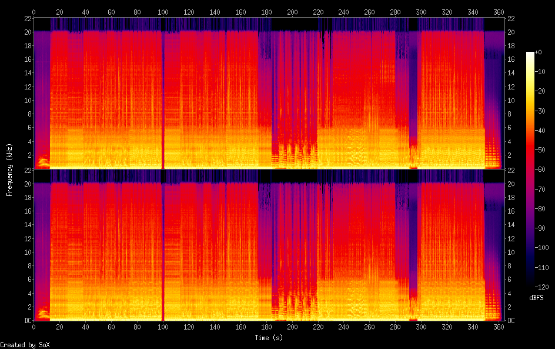Select the '-120' color scale label

point(541,287)
